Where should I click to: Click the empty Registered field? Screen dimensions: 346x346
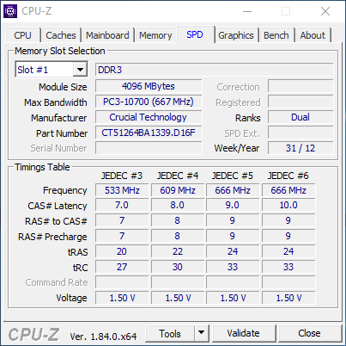(300, 102)
